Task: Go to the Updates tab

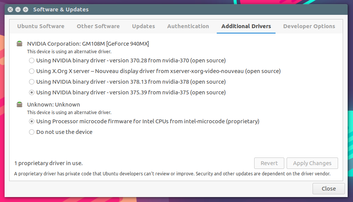Action: (x=143, y=26)
